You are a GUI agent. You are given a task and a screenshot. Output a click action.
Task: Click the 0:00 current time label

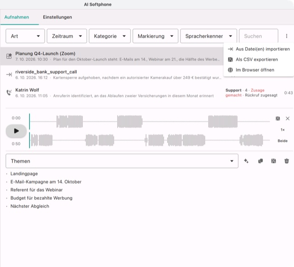tap(16, 118)
